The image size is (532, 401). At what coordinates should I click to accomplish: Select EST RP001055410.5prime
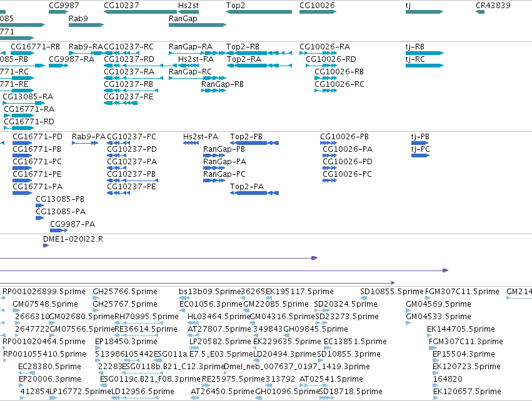pyautogui.click(x=44, y=354)
